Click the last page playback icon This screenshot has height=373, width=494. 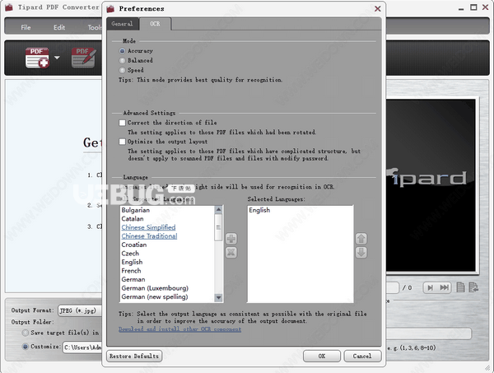pyautogui.click(x=445, y=287)
